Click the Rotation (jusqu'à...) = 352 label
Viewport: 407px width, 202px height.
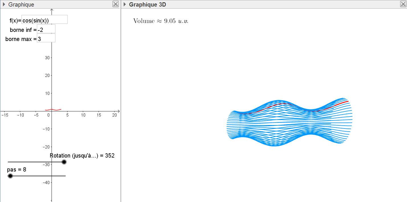tap(82, 156)
